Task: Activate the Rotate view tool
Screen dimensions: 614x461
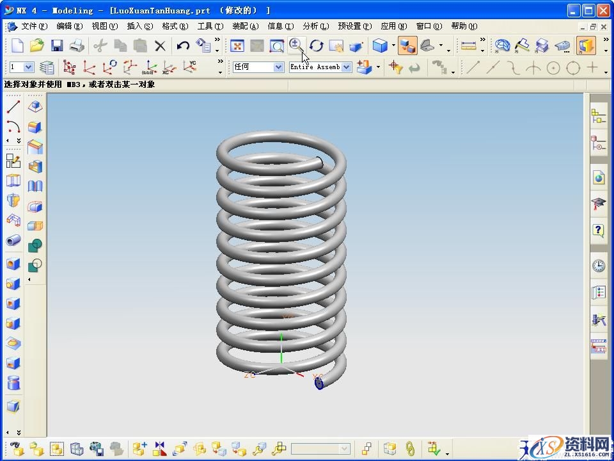Action: click(x=317, y=45)
